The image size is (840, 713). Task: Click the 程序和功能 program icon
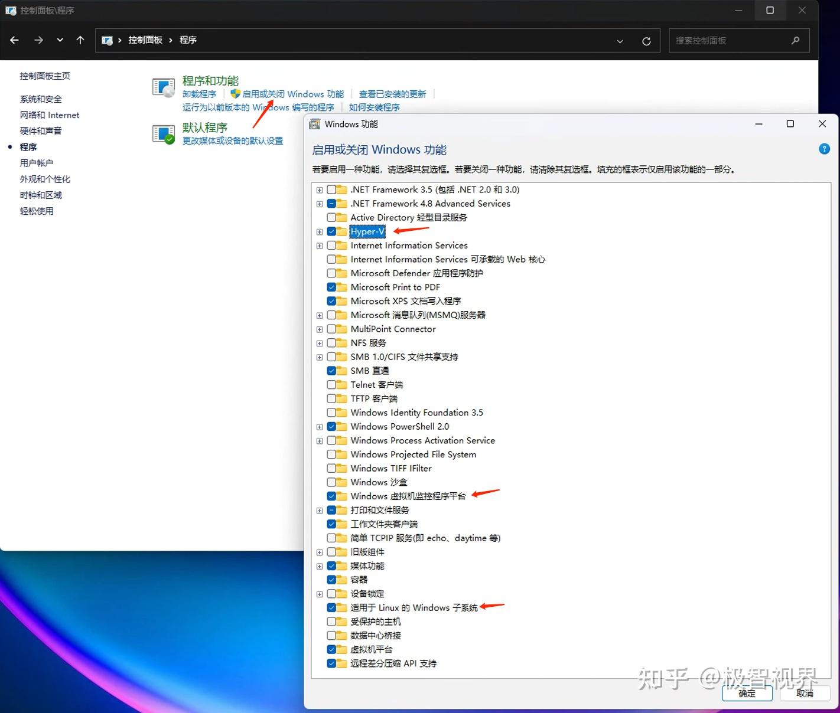pos(163,87)
